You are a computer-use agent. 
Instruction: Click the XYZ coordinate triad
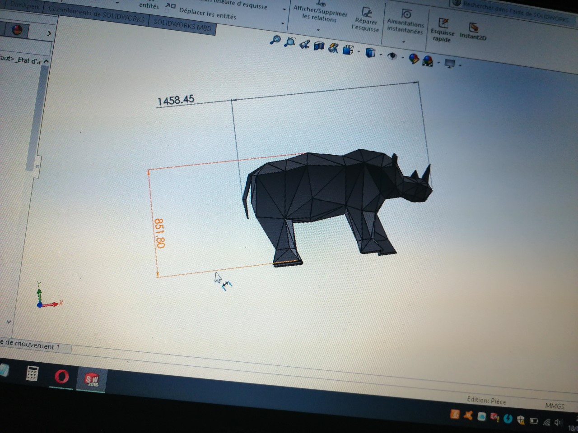49,295
